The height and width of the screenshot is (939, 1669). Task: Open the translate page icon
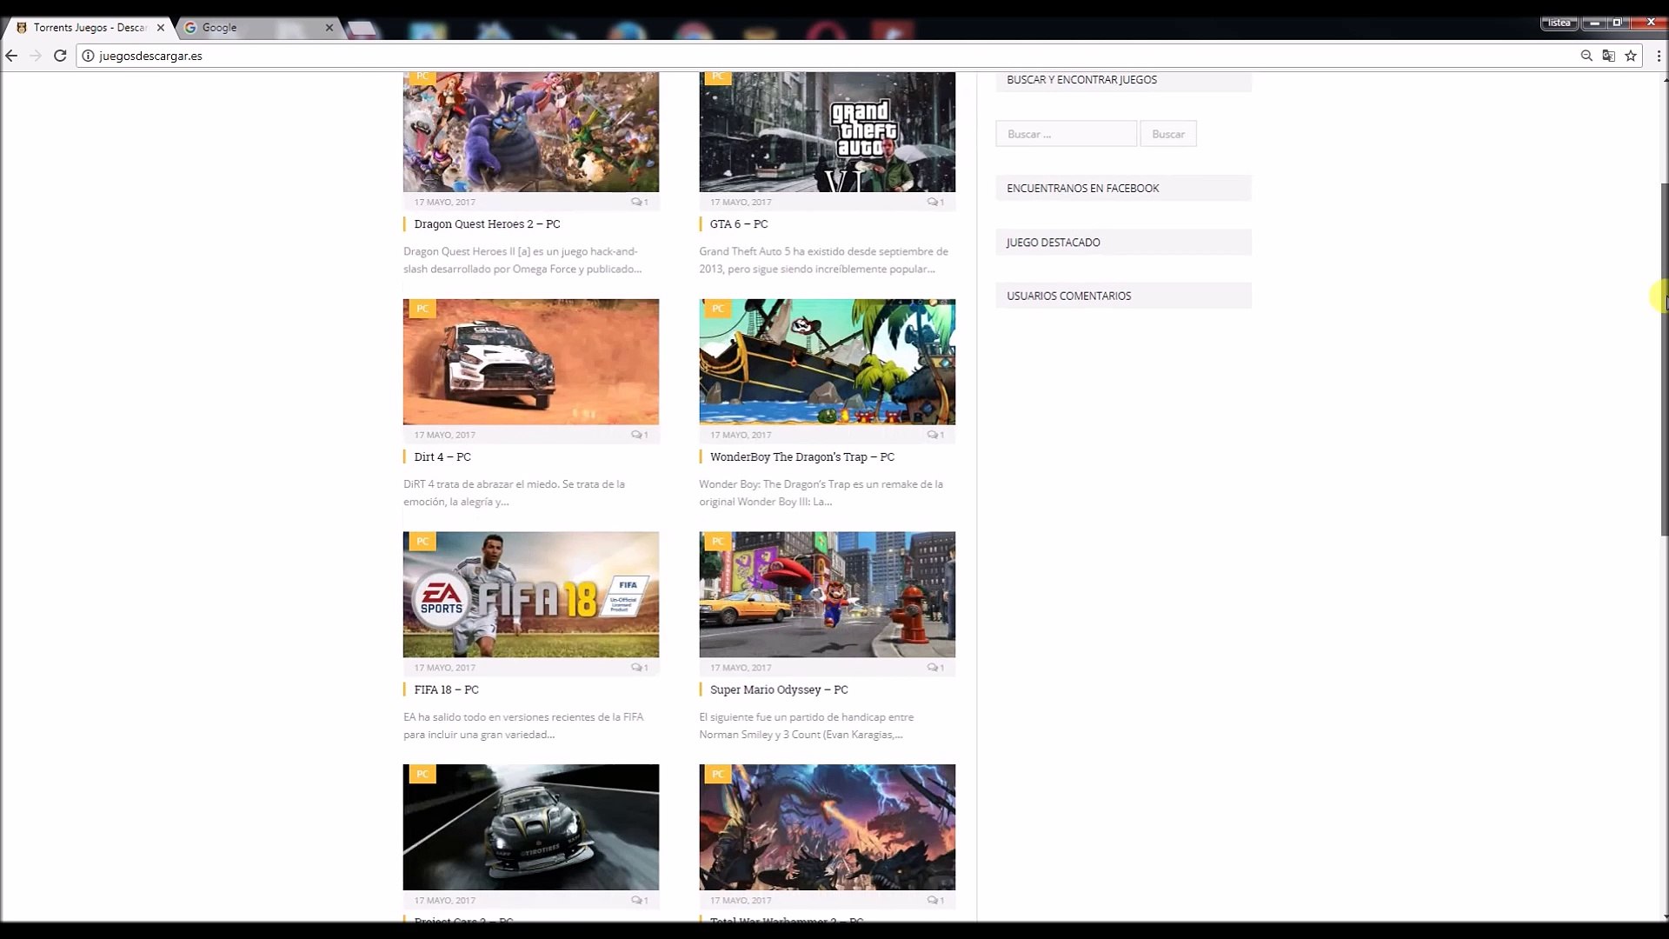pos(1609,56)
